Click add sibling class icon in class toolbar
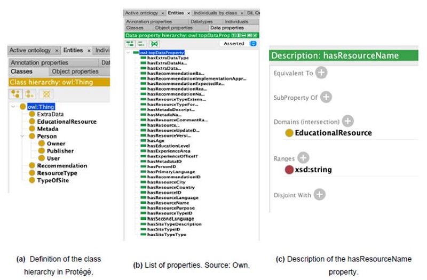Screen dimensions: 427x280 pos(29,94)
